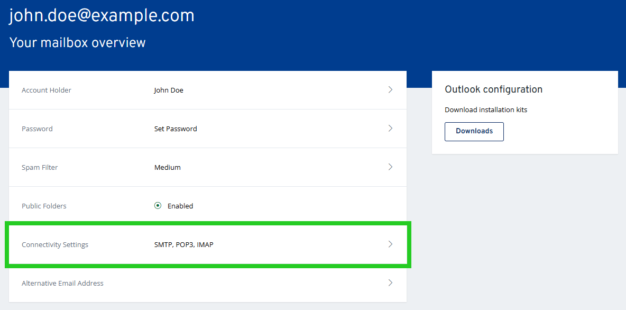Image resolution: width=626 pixels, height=310 pixels.
Task: Click the Medium spam filter level
Action: 167,167
